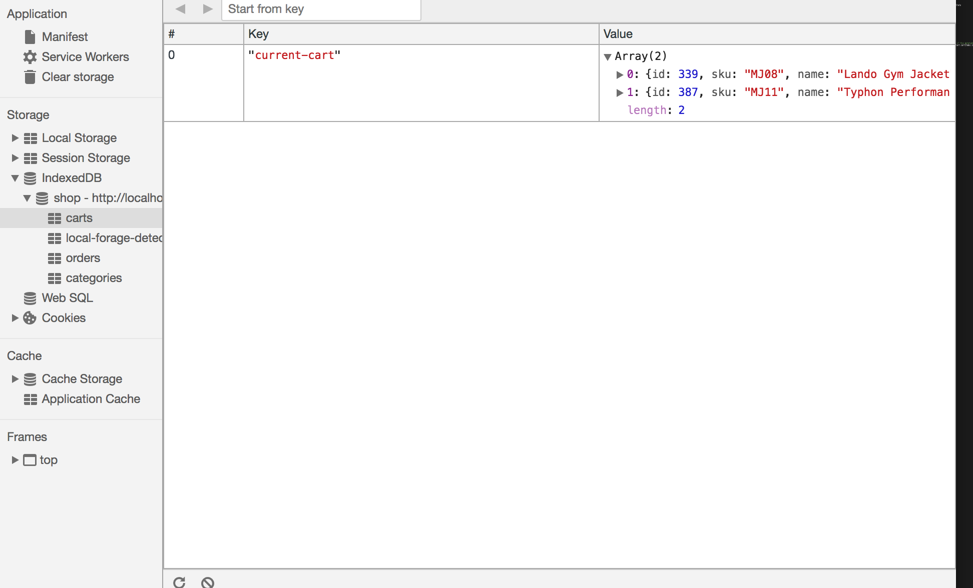
Task: Open Manifest in the Application sidebar
Action: pyautogui.click(x=65, y=37)
